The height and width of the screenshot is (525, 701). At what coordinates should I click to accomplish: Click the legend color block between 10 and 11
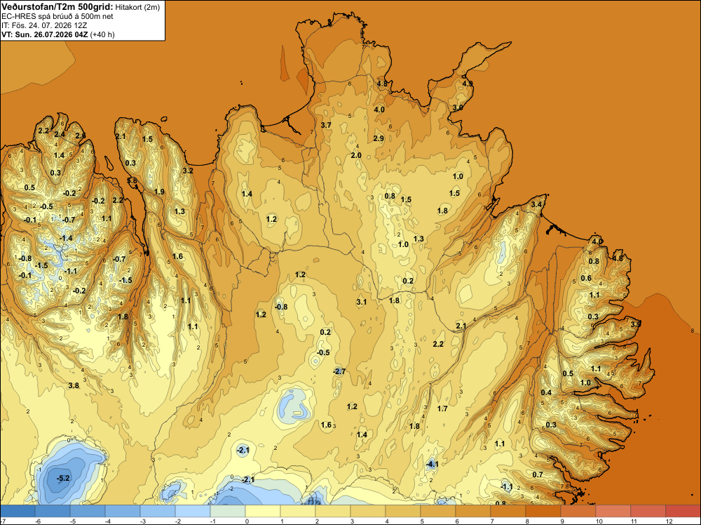614,511
